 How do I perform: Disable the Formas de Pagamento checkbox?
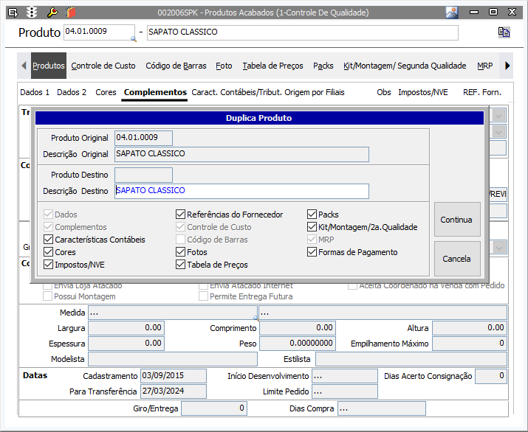[x=312, y=252]
